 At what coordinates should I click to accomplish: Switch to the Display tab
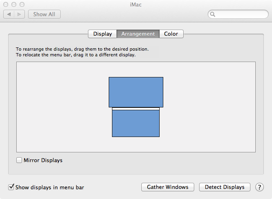[x=102, y=34]
